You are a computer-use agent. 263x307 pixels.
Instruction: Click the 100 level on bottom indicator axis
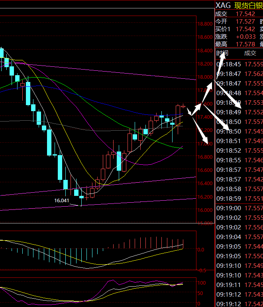(201, 283)
